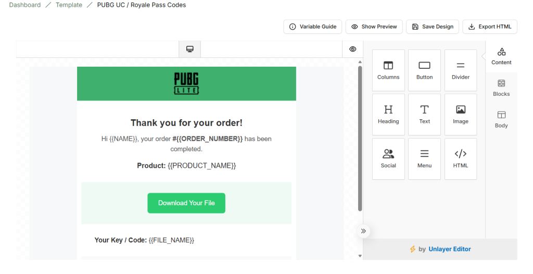Switch to the Body tab

click(x=501, y=119)
